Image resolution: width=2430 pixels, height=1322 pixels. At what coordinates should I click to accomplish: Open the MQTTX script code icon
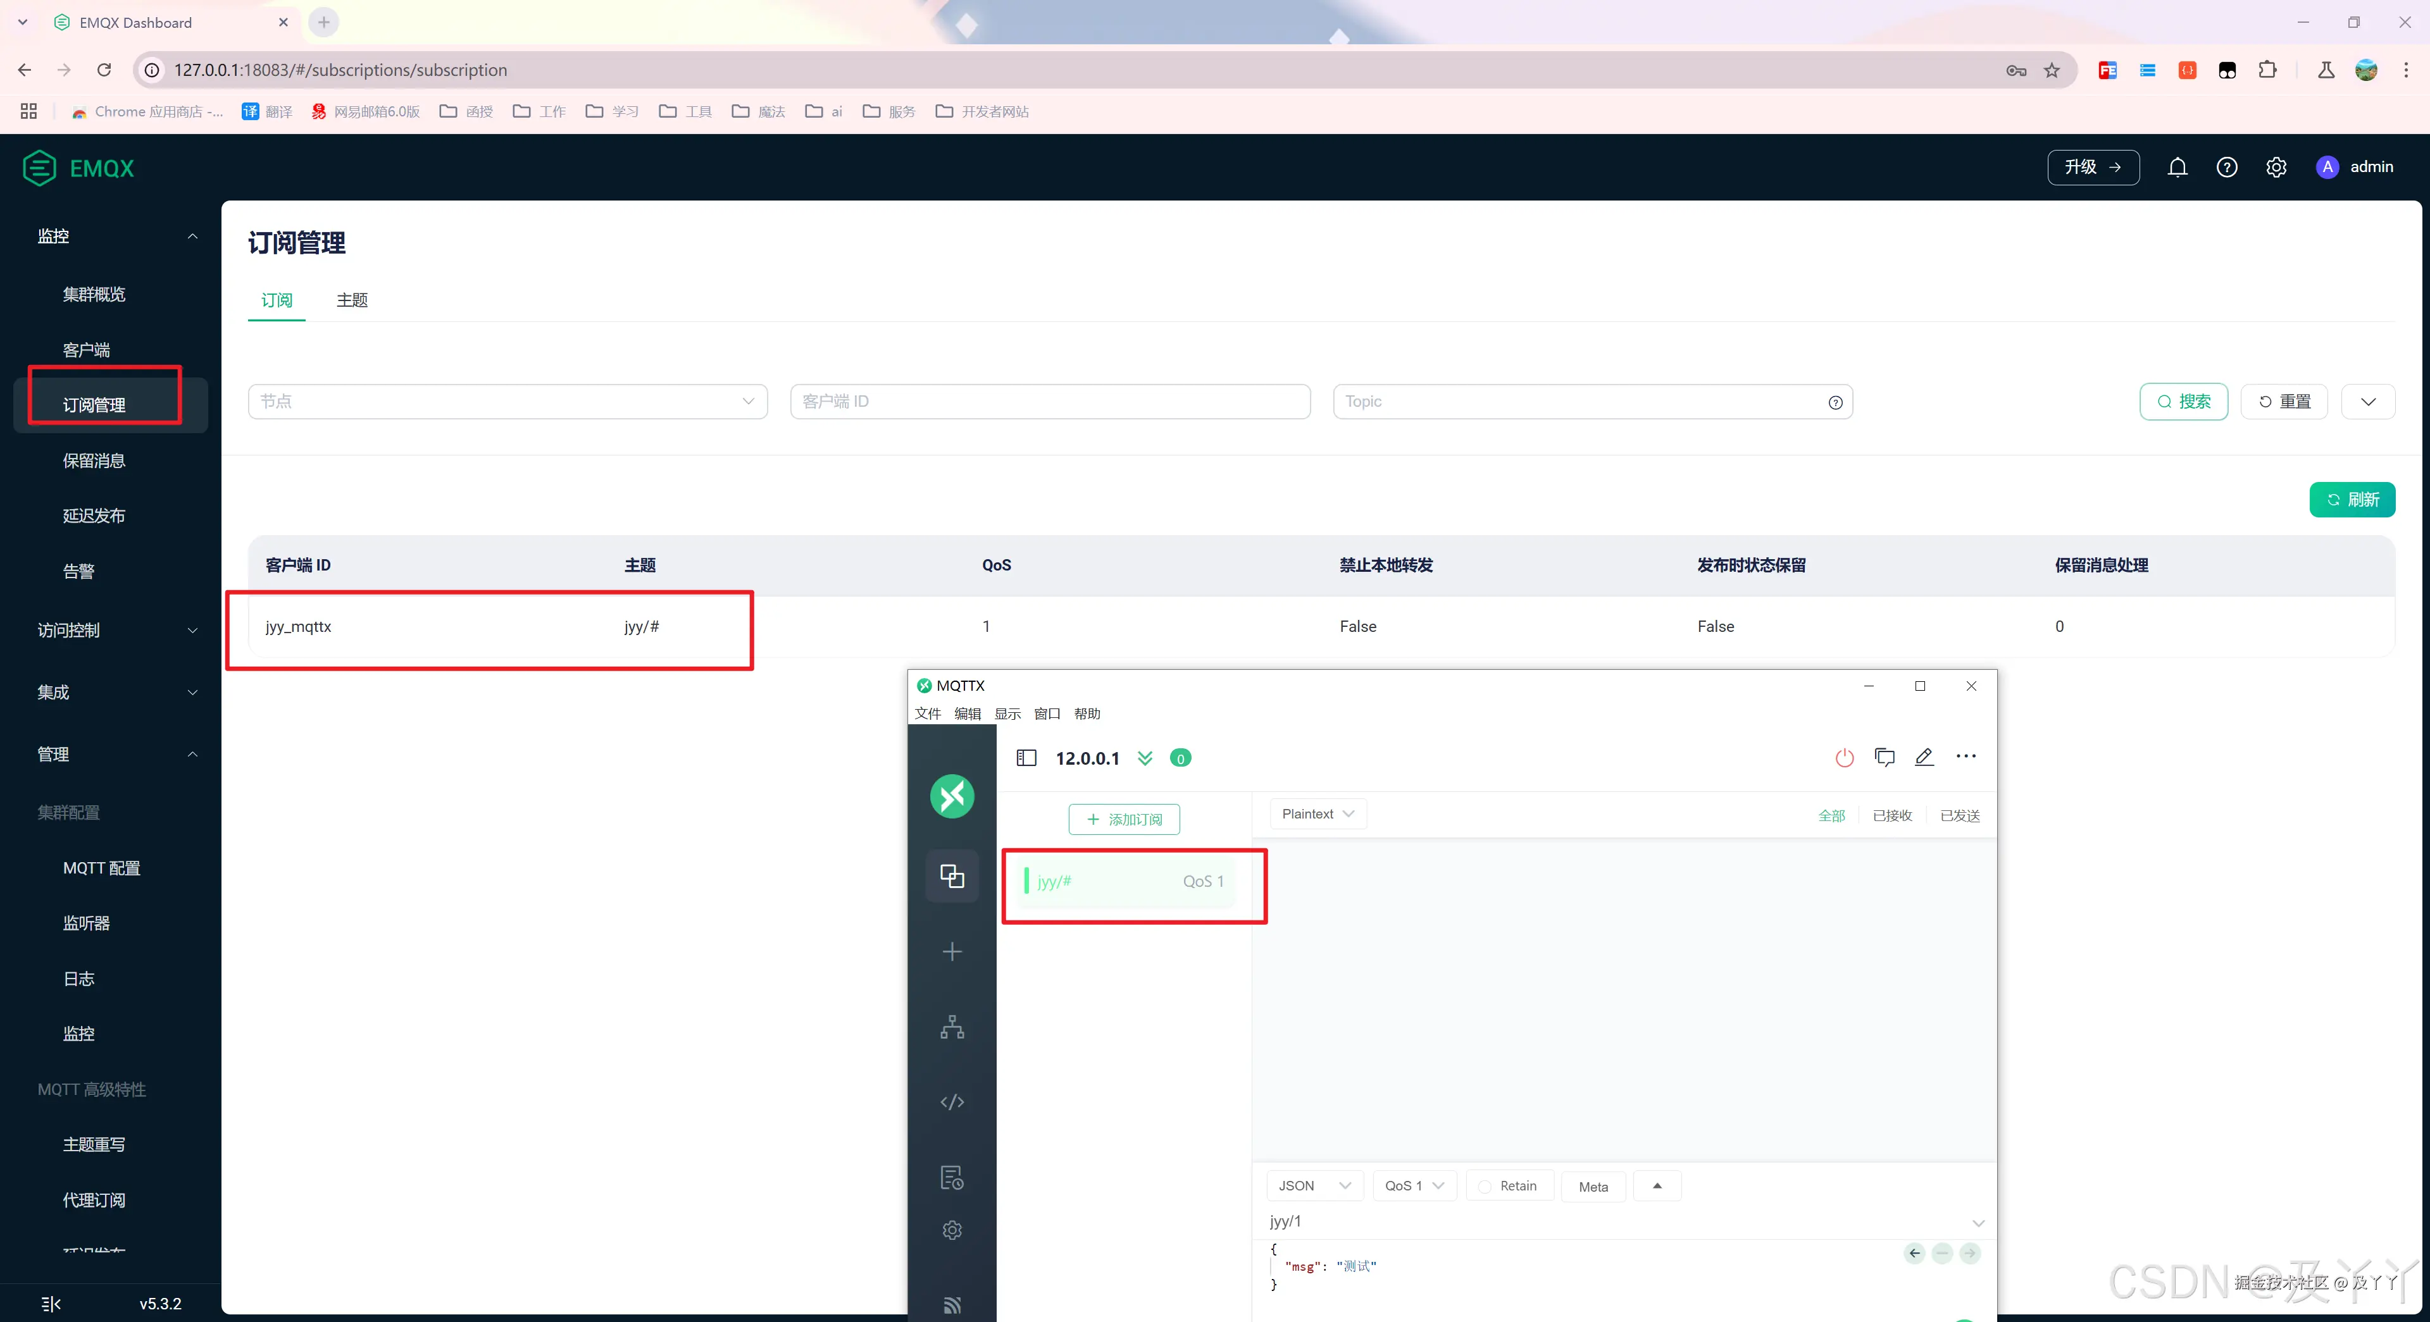pyautogui.click(x=952, y=1103)
